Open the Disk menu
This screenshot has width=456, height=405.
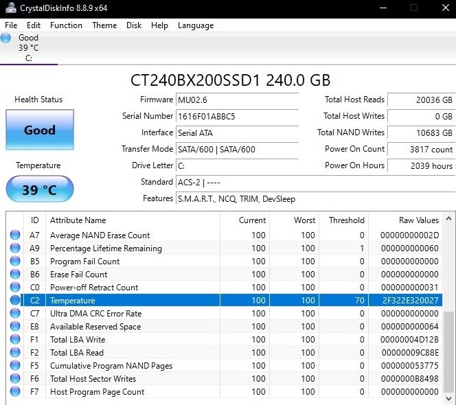[134, 25]
